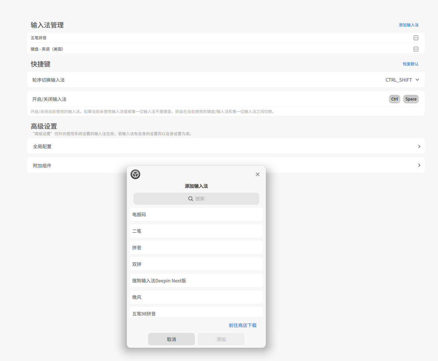Image resolution: width=438 pixels, height=361 pixels.
Task: Select 搜狗输入法Deepin Next版
Action: pos(196,281)
